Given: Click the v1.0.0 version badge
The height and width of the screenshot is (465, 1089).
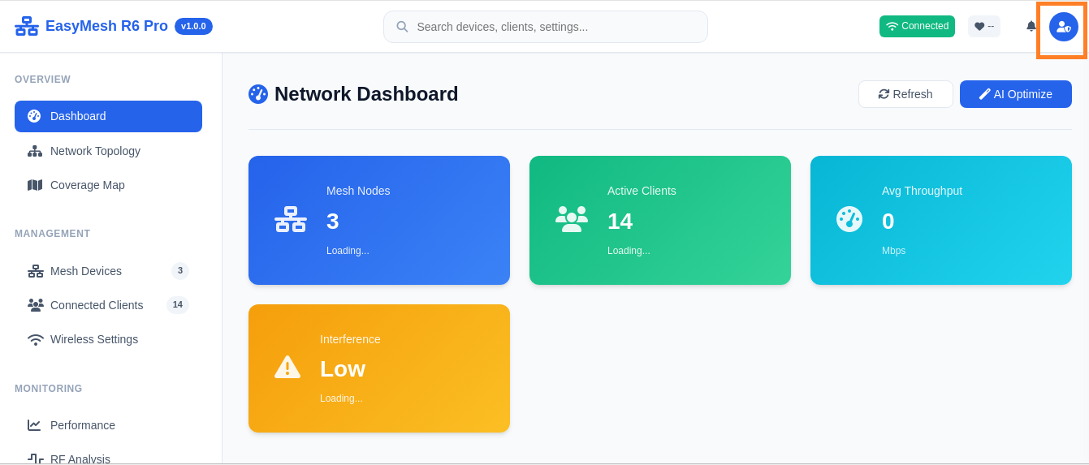Looking at the screenshot, I should coord(193,26).
